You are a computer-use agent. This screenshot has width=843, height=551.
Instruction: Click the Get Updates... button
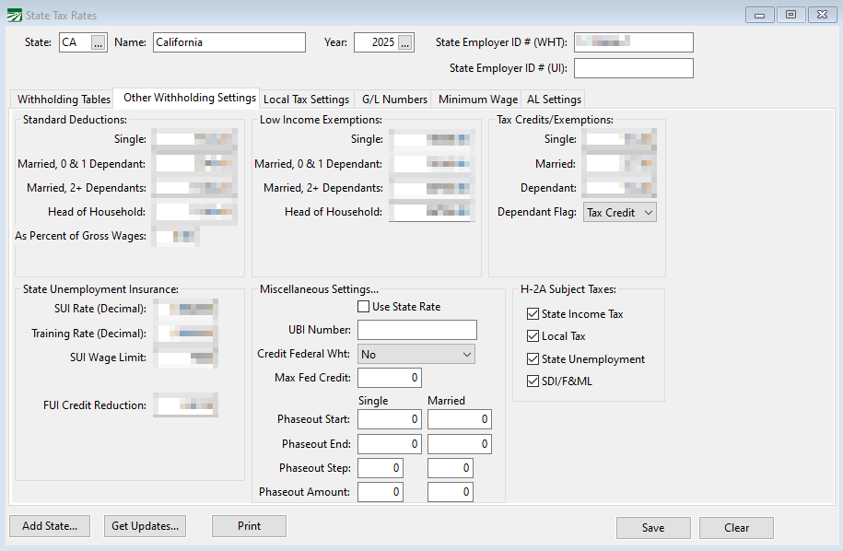click(146, 526)
